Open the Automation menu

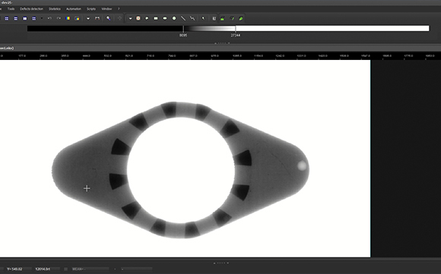74,9
